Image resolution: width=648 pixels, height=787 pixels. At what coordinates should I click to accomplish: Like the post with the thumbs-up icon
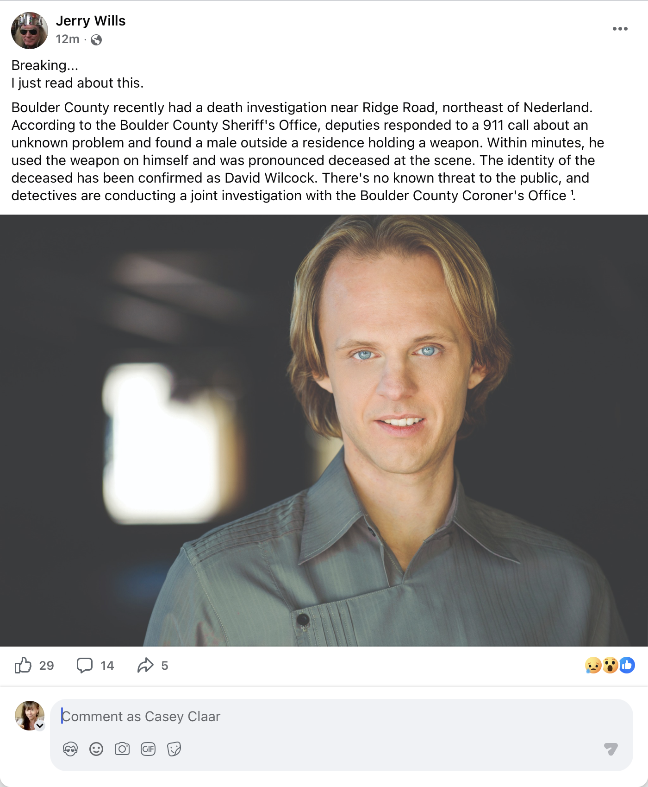[x=23, y=665]
